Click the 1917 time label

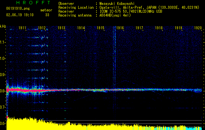[x=139, y=28]
